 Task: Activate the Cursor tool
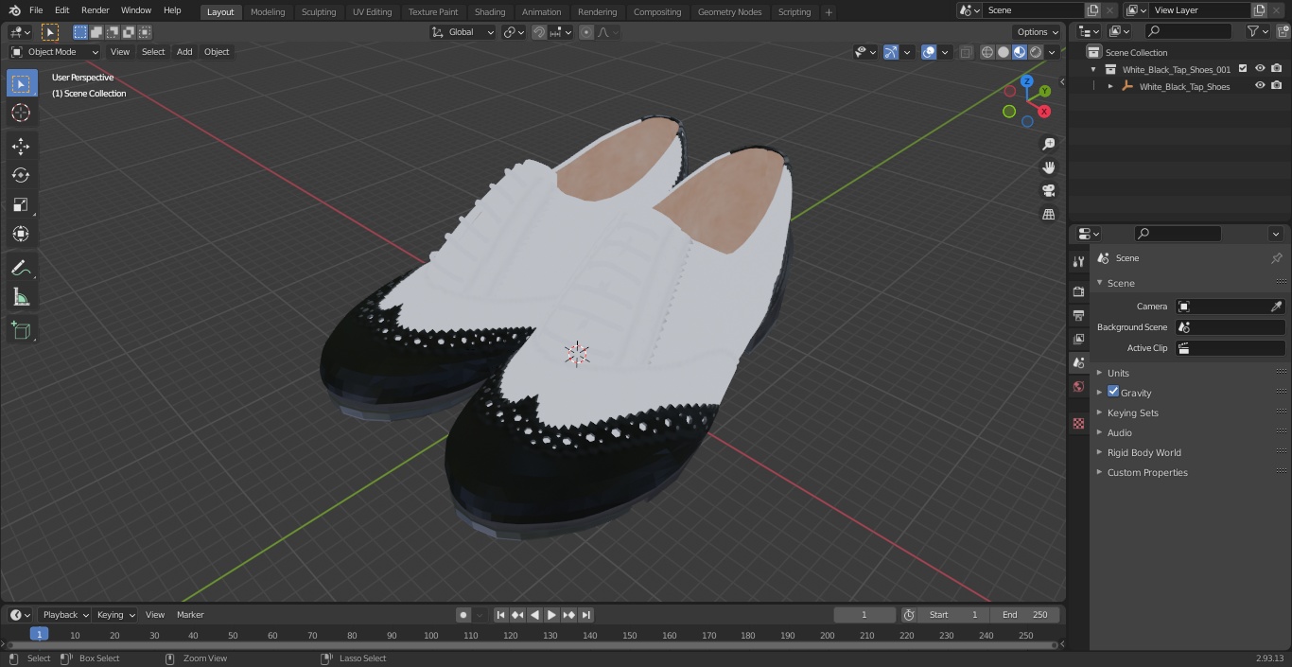pyautogui.click(x=21, y=113)
